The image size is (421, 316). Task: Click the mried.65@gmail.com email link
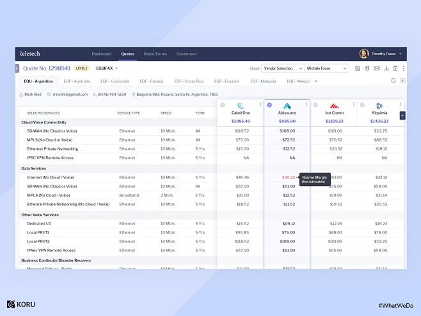(x=70, y=94)
